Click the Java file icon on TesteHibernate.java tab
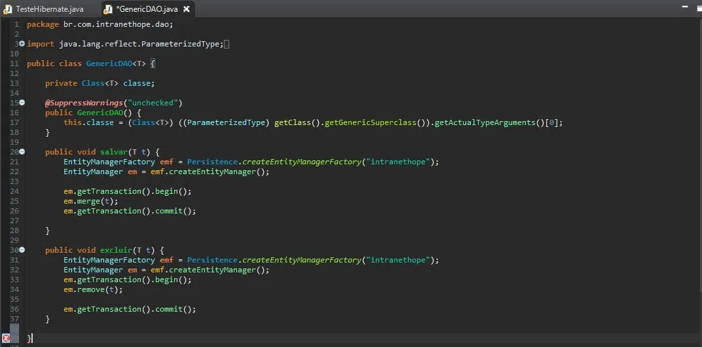702x347 pixels. [x=9, y=9]
